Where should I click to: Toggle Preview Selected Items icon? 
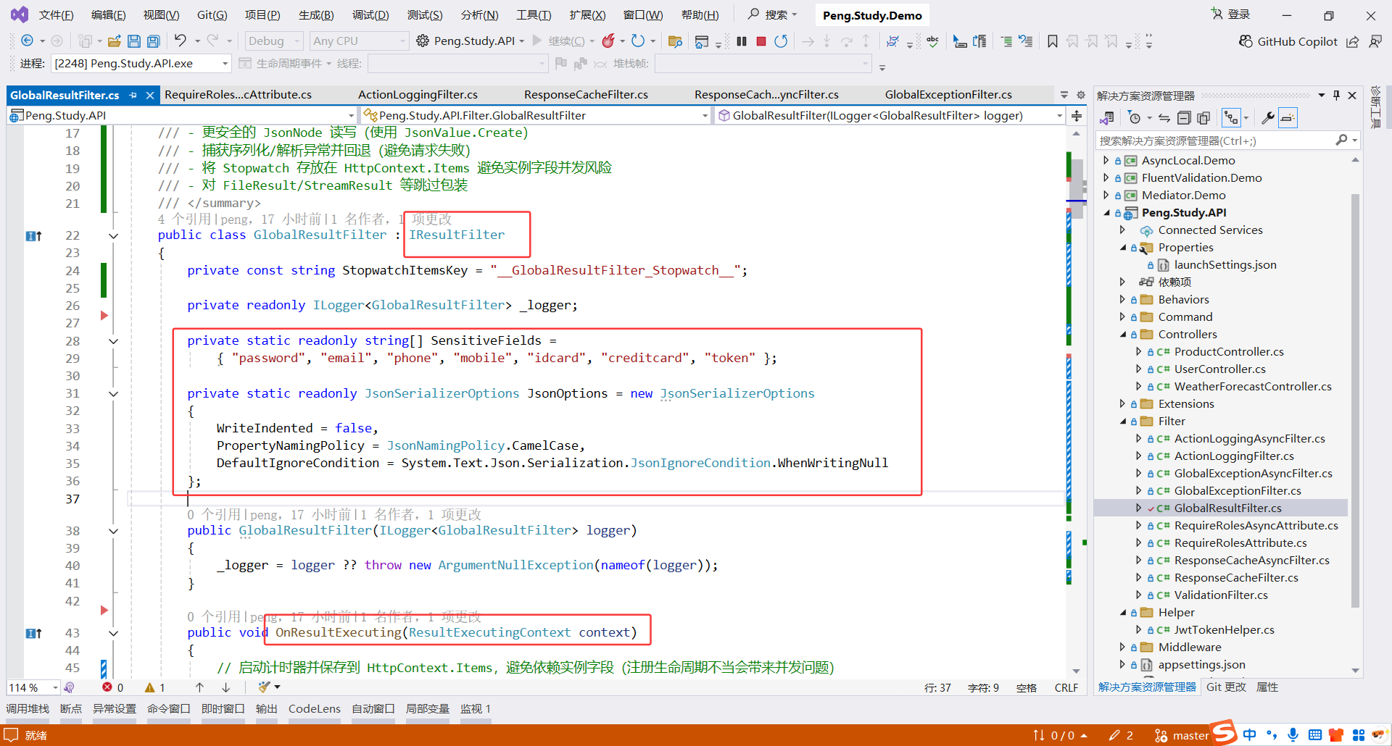(x=1288, y=118)
